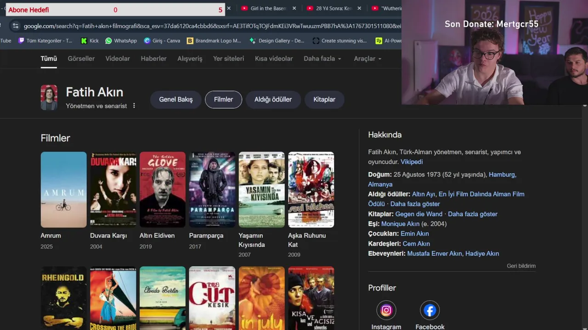The height and width of the screenshot is (330, 588).
Task: Open the In July movie poster
Action: [261, 298]
